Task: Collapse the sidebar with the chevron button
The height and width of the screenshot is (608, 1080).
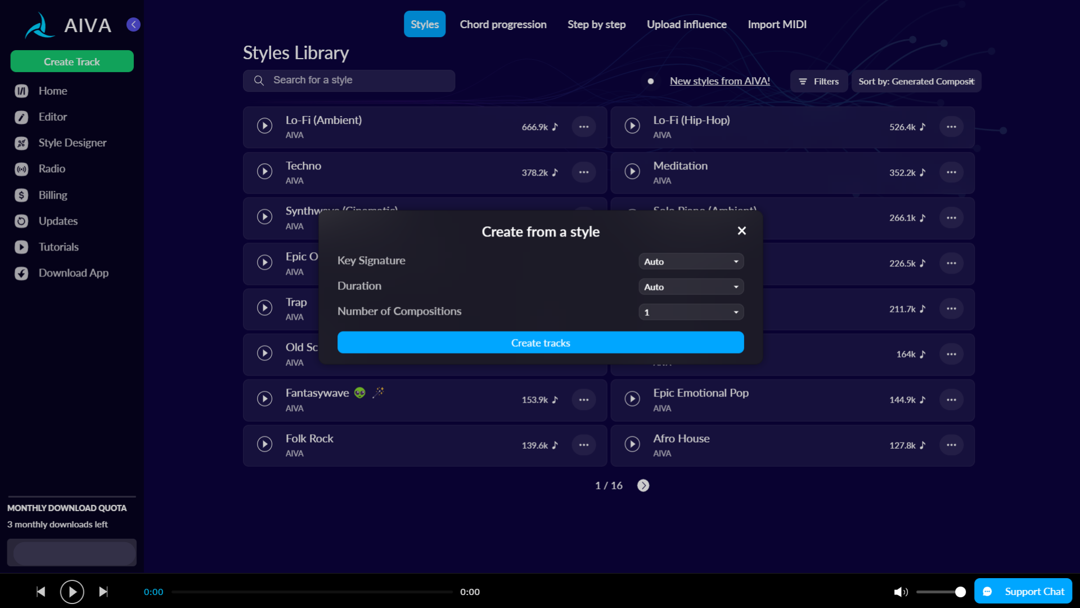Action: click(x=133, y=24)
